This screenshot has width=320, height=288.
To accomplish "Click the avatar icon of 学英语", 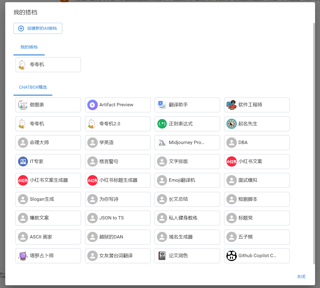I will click(x=93, y=143).
